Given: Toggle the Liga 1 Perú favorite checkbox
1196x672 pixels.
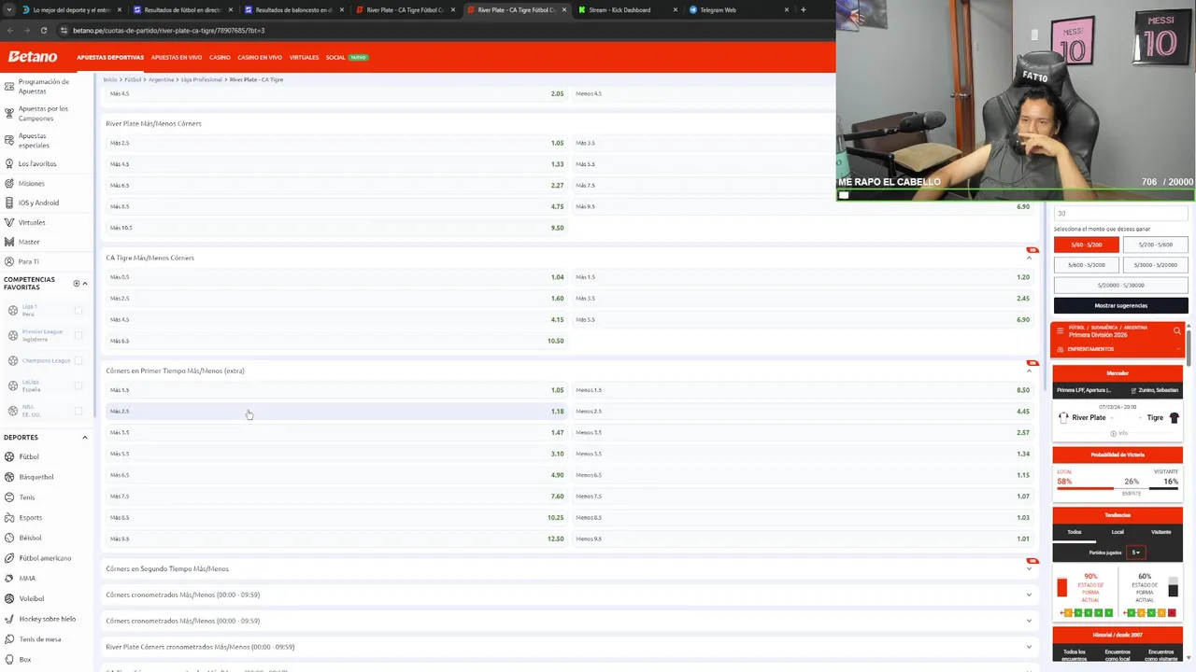Looking at the screenshot, I should [x=78, y=310].
